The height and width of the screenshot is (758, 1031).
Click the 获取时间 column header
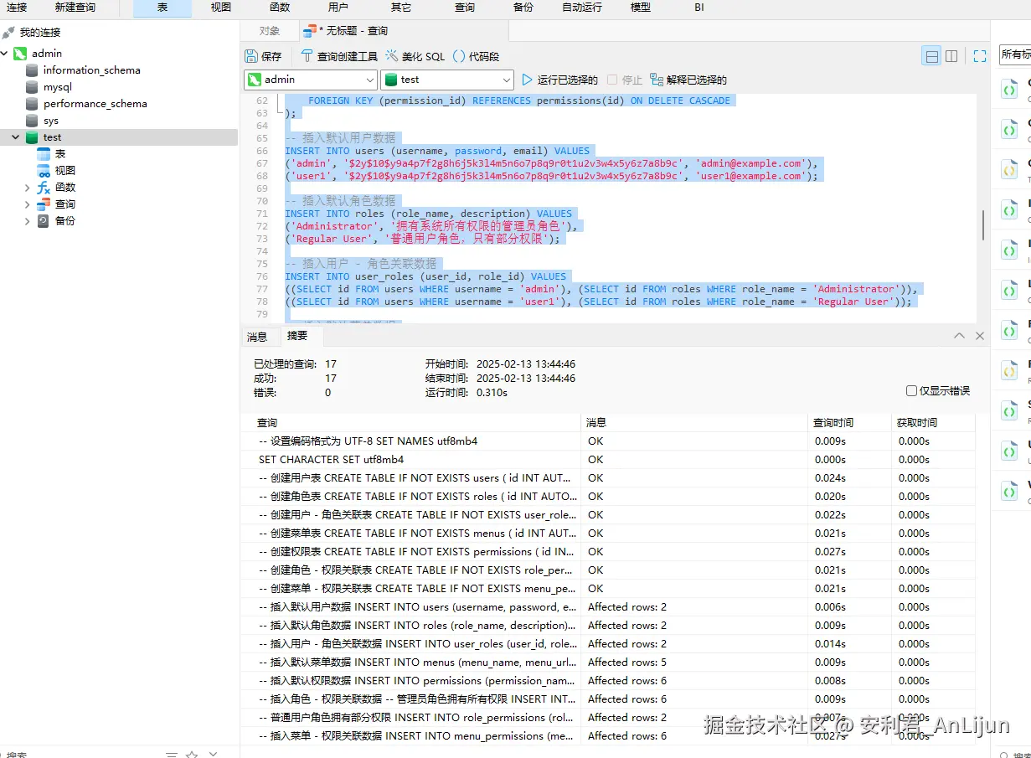point(935,423)
